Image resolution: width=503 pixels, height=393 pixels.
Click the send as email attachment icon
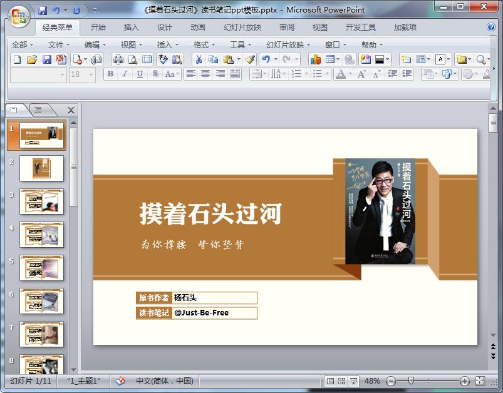point(96,59)
